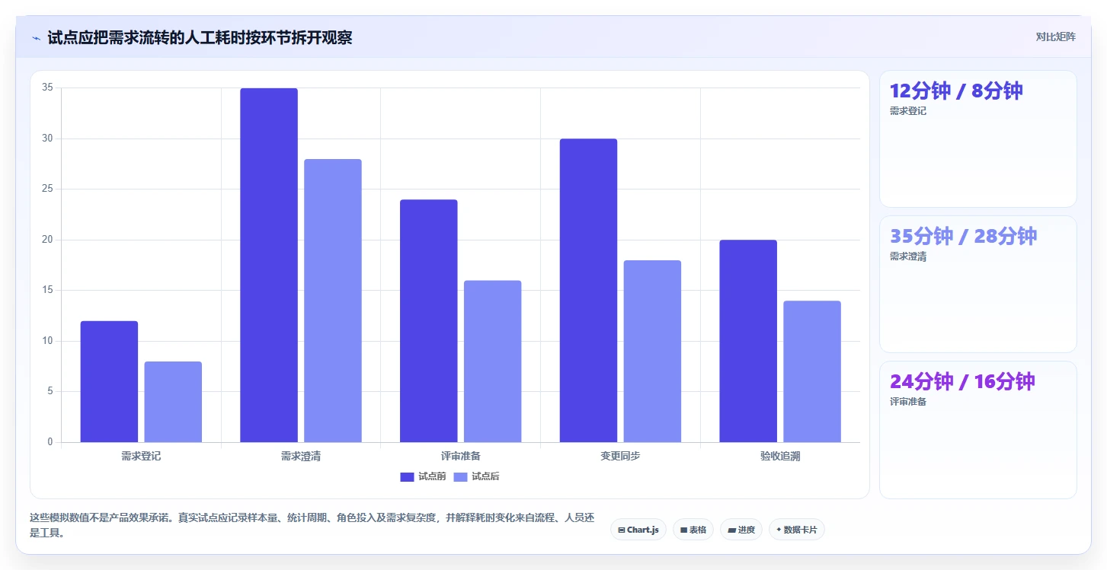Click the slide title 试点应把需求流转的人工耗时按环节拆开观察
1107x570 pixels.
[x=200, y=38]
